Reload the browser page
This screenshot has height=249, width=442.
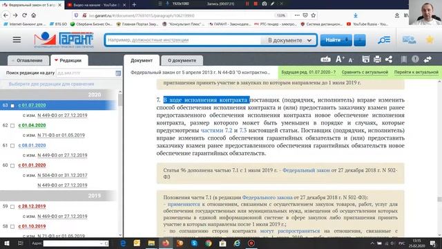[x=24, y=15]
